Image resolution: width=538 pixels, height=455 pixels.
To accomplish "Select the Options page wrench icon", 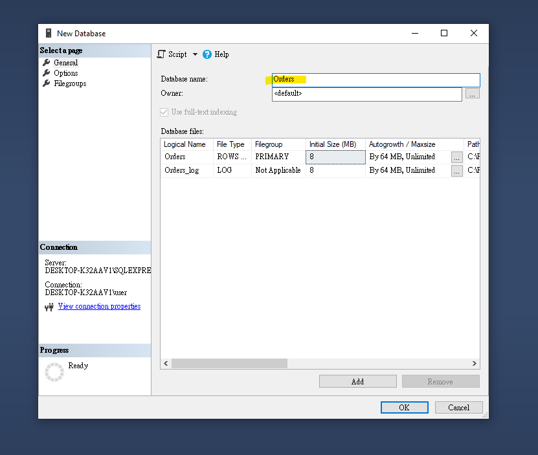I will [47, 73].
